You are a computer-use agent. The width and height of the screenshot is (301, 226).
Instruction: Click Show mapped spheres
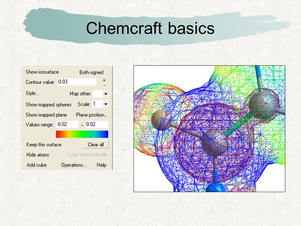(49, 105)
